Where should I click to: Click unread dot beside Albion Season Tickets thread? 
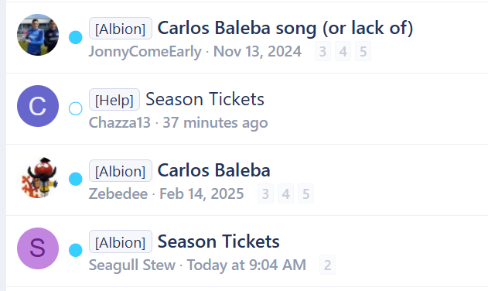(75, 250)
